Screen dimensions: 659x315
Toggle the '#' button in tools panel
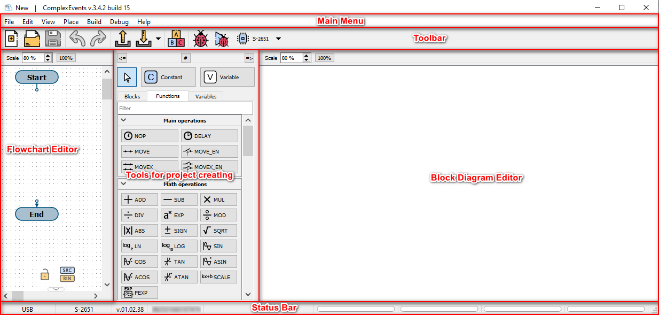point(185,58)
